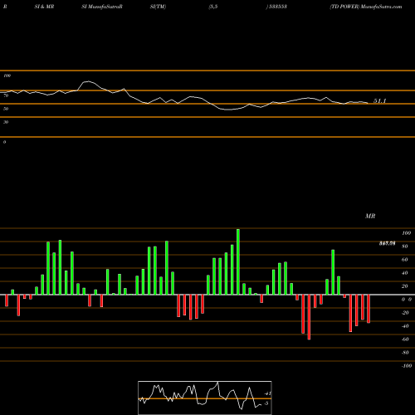The height and width of the screenshot is (415, 415).
Task: Click the current RSI value 51.1
Action: click(380, 101)
